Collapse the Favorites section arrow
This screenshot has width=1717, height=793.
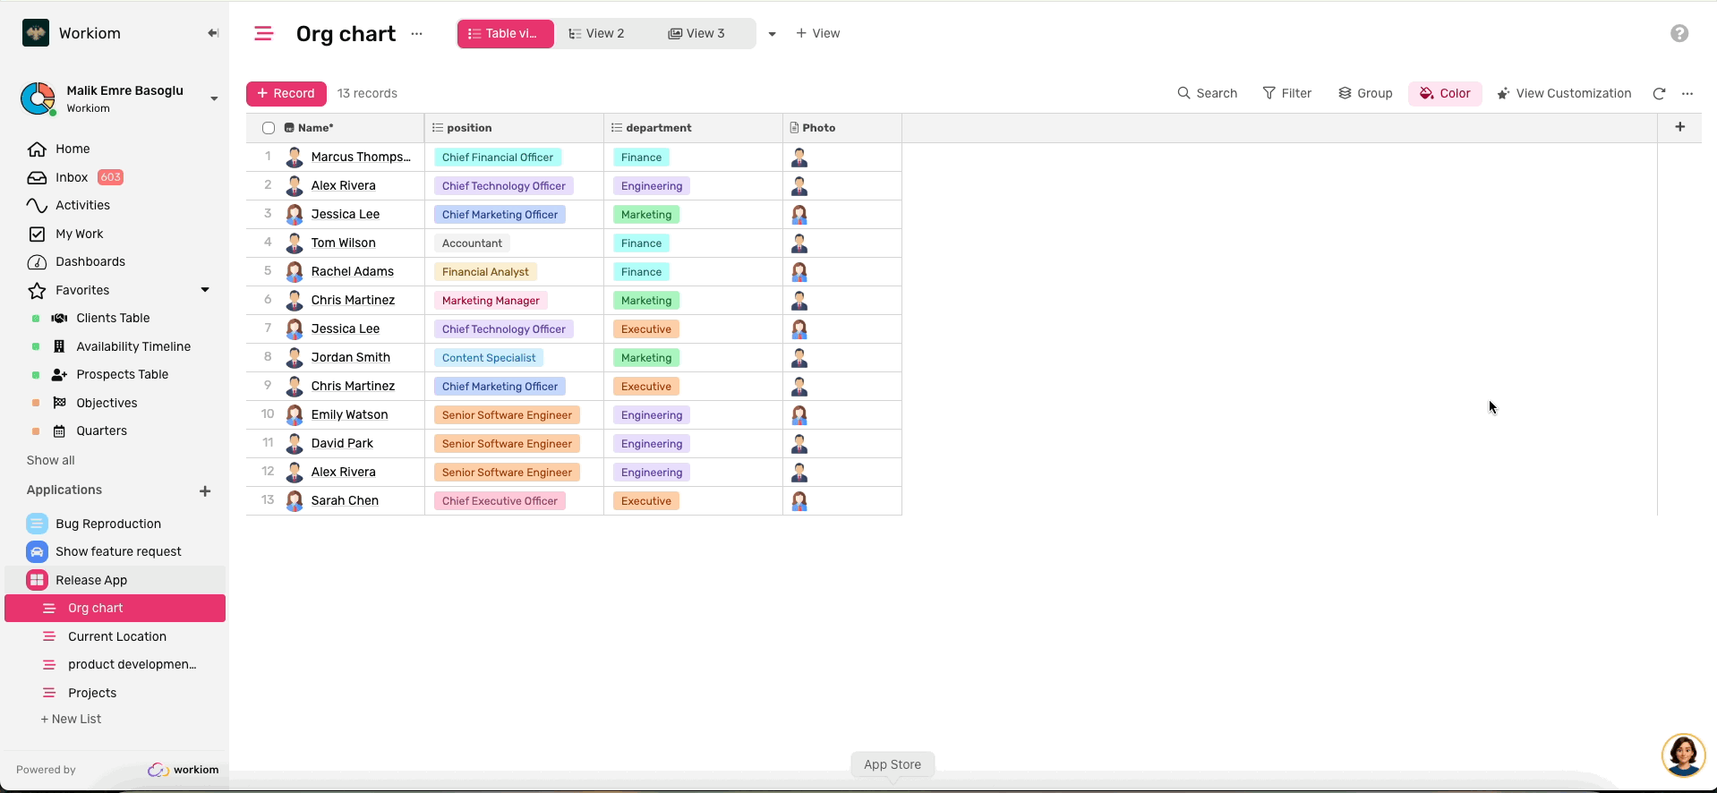[x=205, y=290]
